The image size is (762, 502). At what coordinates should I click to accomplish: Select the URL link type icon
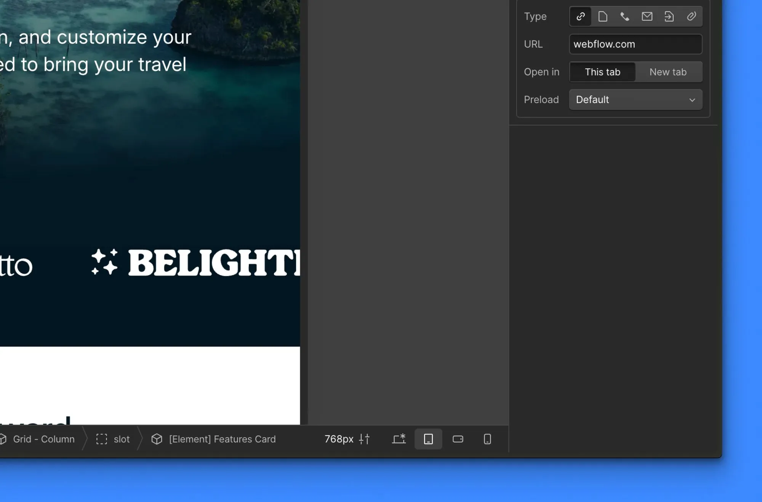coord(580,16)
